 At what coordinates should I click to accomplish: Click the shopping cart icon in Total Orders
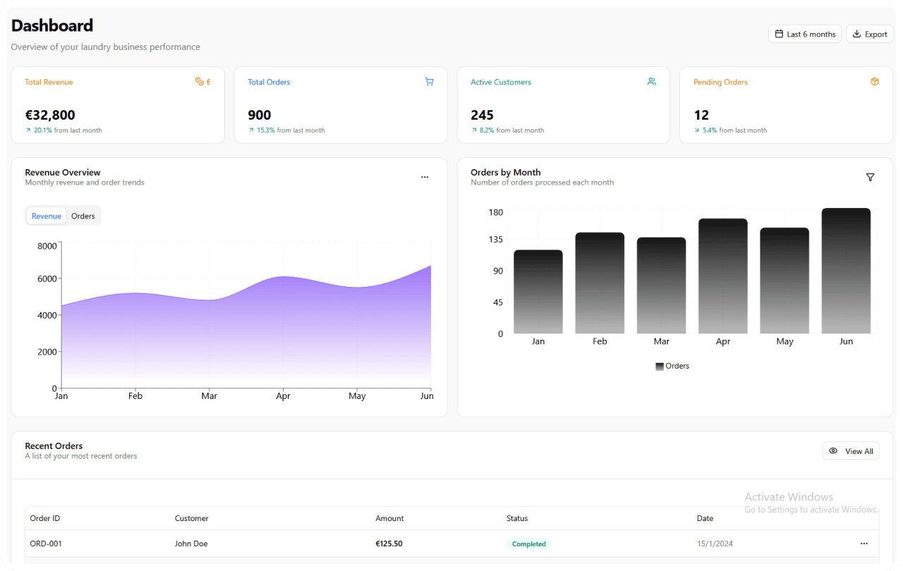(x=429, y=82)
